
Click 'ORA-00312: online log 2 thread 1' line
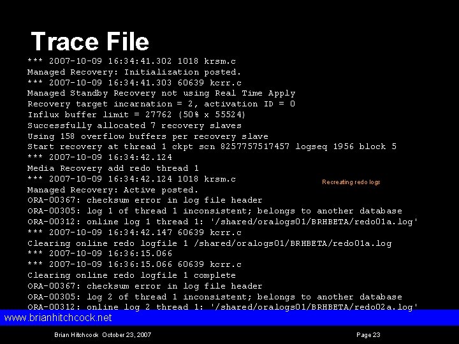[x=222, y=307]
